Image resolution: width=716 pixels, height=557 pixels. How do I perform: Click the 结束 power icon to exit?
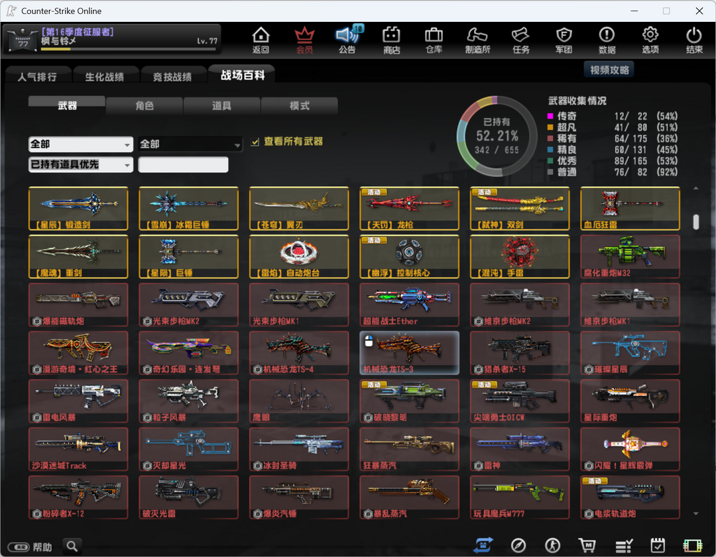click(694, 40)
